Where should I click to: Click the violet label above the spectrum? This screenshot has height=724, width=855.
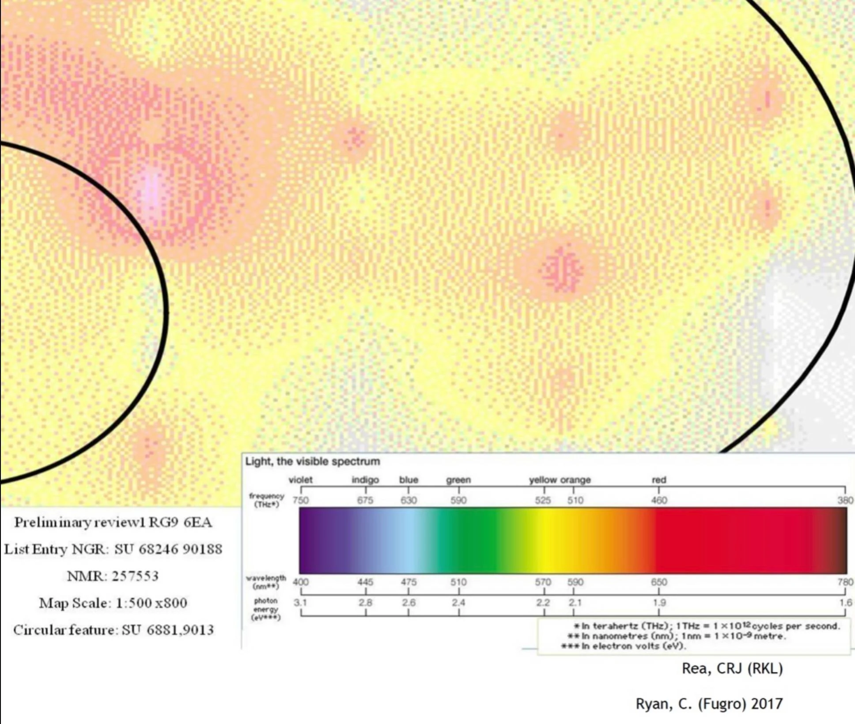[300, 480]
